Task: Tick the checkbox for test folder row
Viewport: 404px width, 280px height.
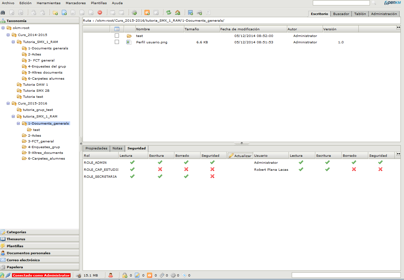Action: [117, 36]
